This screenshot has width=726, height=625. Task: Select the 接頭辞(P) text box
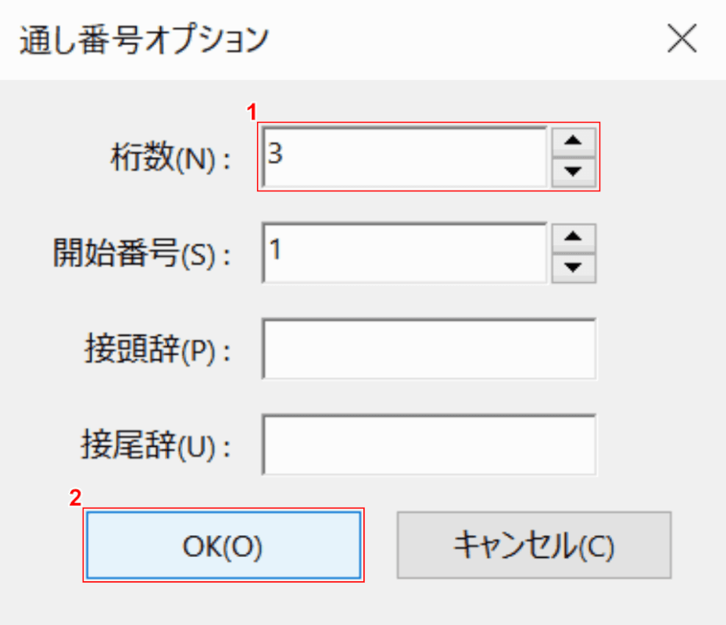pyautogui.click(x=429, y=348)
